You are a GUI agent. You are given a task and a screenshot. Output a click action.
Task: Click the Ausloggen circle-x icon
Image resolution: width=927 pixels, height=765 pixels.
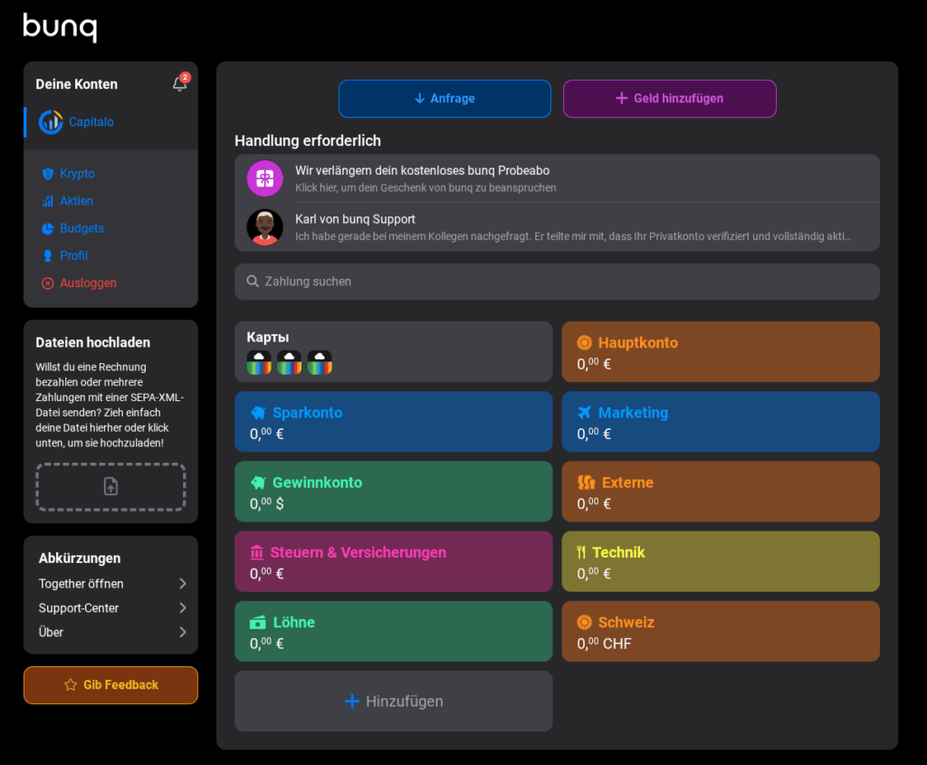coord(48,283)
